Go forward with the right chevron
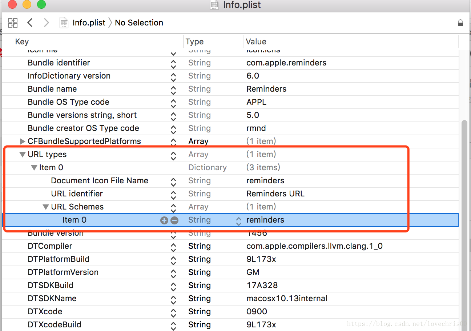 point(46,23)
